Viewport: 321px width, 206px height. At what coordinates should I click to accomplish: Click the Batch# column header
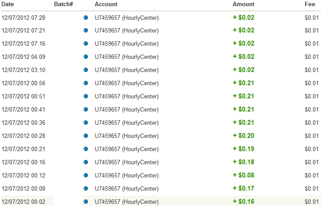pyautogui.click(x=63, y=4)
